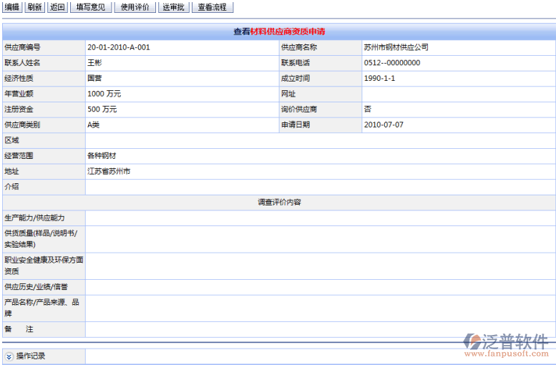Click the application date 2010-07-07
This screenshot has height=365, width=556.
tap(384, 125)
